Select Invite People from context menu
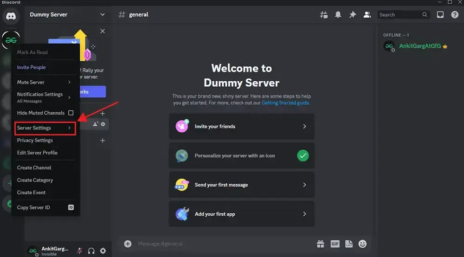 click(x=45, y=67)
